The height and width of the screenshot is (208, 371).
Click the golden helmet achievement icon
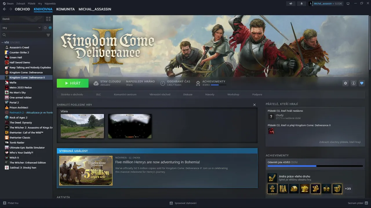pos(294,189)
